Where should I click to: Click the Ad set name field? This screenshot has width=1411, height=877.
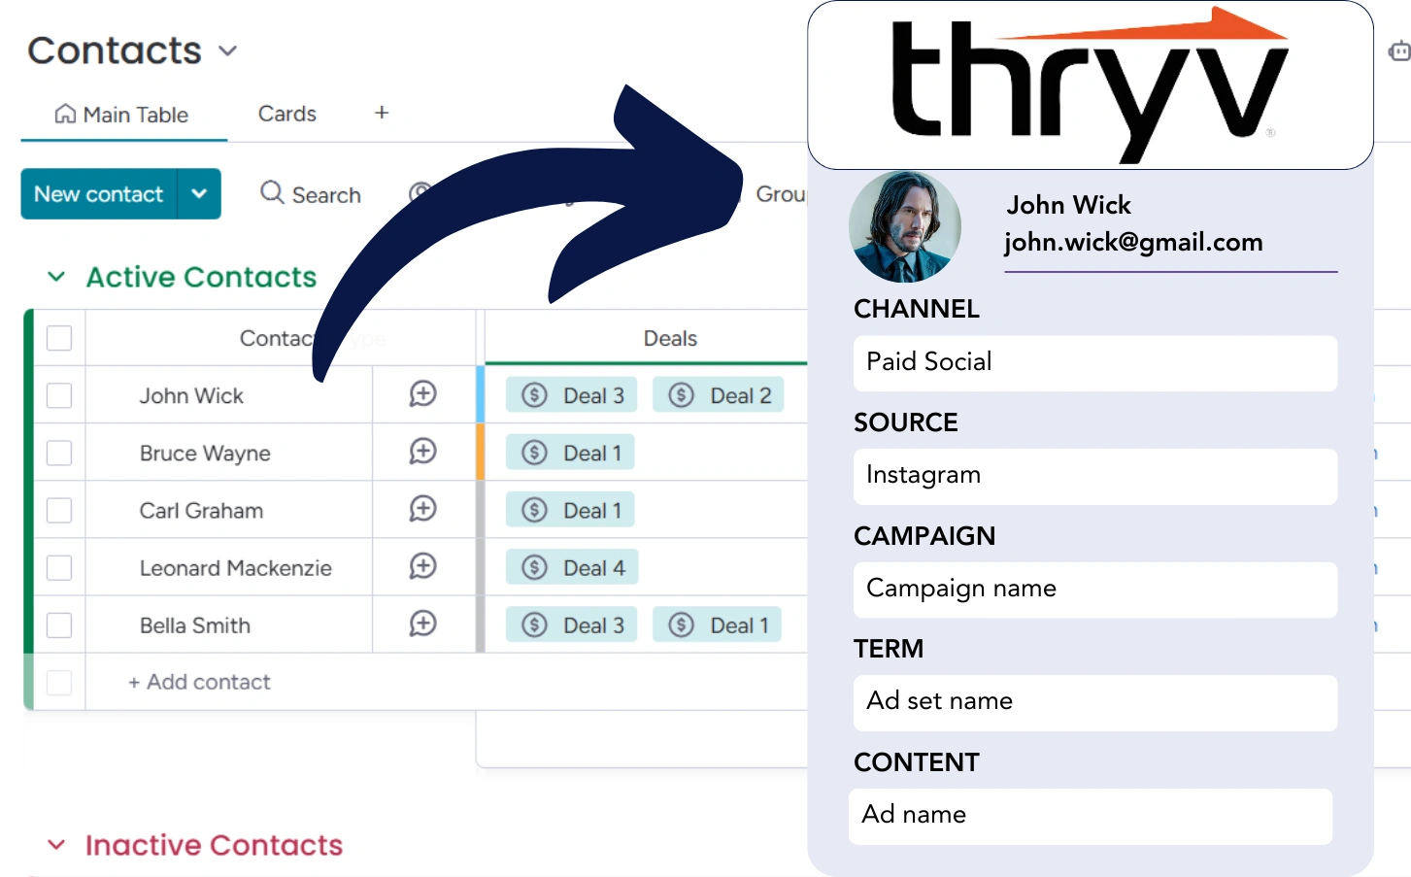tap(1094, 702)
